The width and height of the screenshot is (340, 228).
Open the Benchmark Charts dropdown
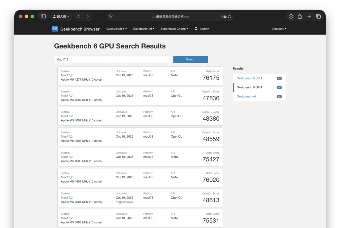[174, 29]
